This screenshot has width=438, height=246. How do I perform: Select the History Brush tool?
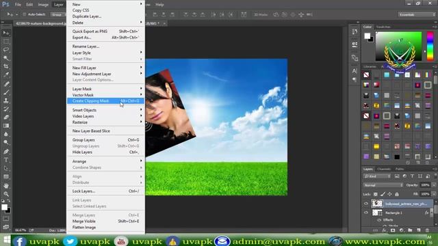click(6, 109)
